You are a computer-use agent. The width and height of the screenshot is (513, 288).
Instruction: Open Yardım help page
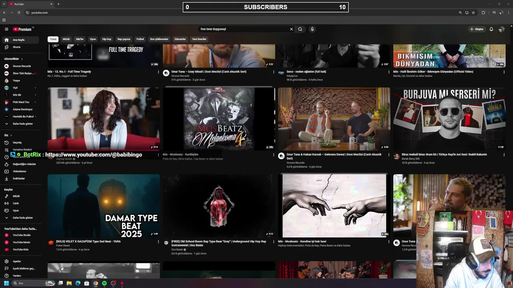pos(21,276)
